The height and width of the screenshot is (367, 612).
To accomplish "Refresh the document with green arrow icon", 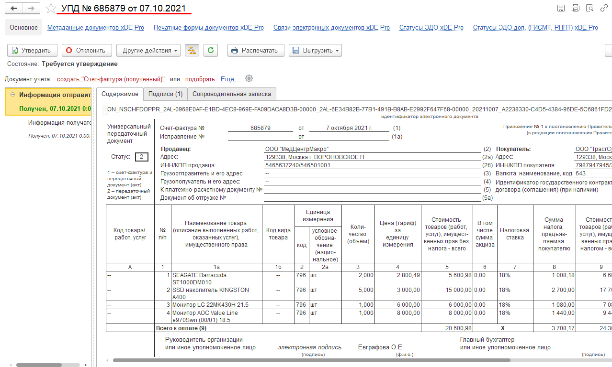I will pos(211,50).
